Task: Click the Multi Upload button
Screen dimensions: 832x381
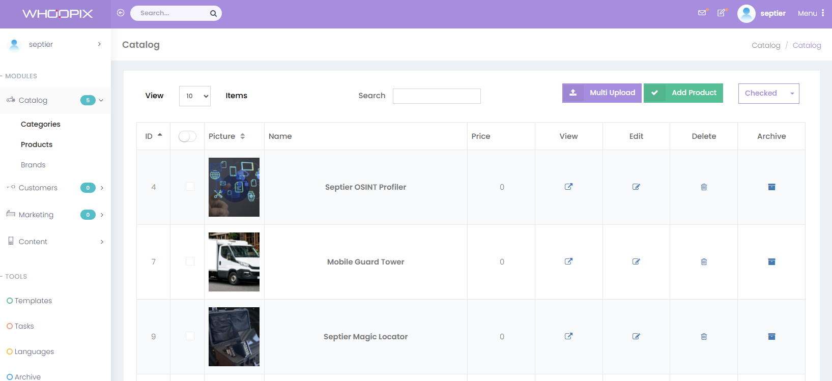Action: coord(602,93)
